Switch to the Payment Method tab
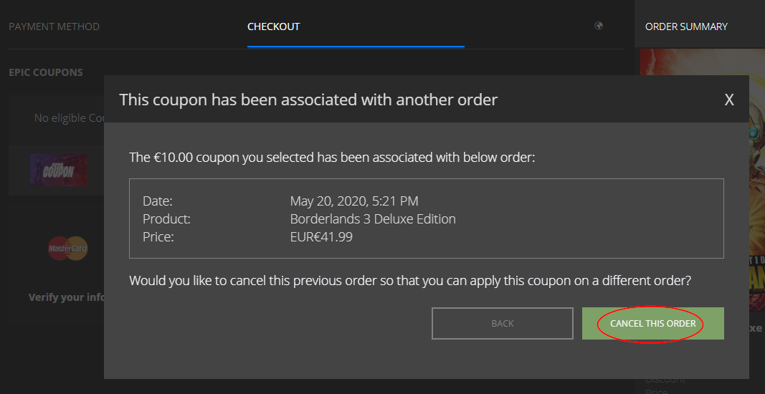This screenshot has height=394, width=765. [54, 27]
